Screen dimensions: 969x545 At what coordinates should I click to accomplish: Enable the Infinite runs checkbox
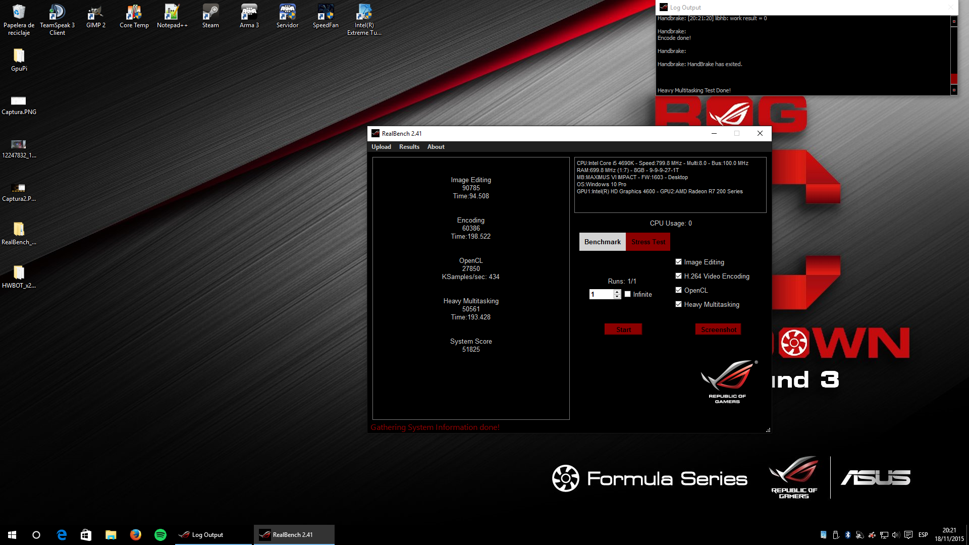pos(628,294)
